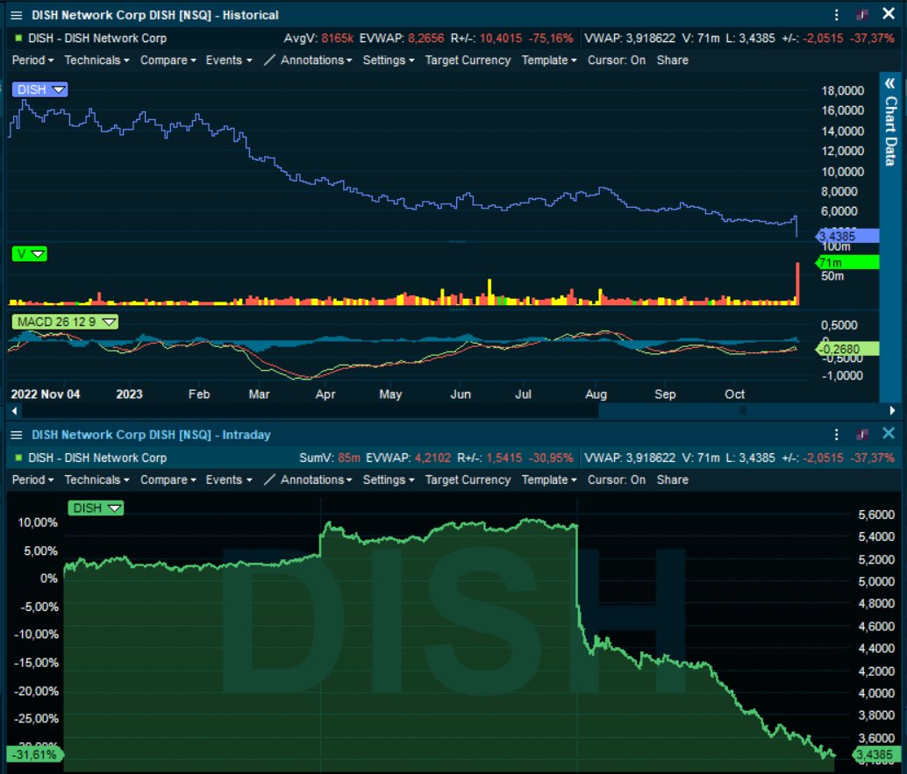Click the -0,2680 MACD value tag
This screenshot has height=774, width=907.
click(x=847, y=349)
